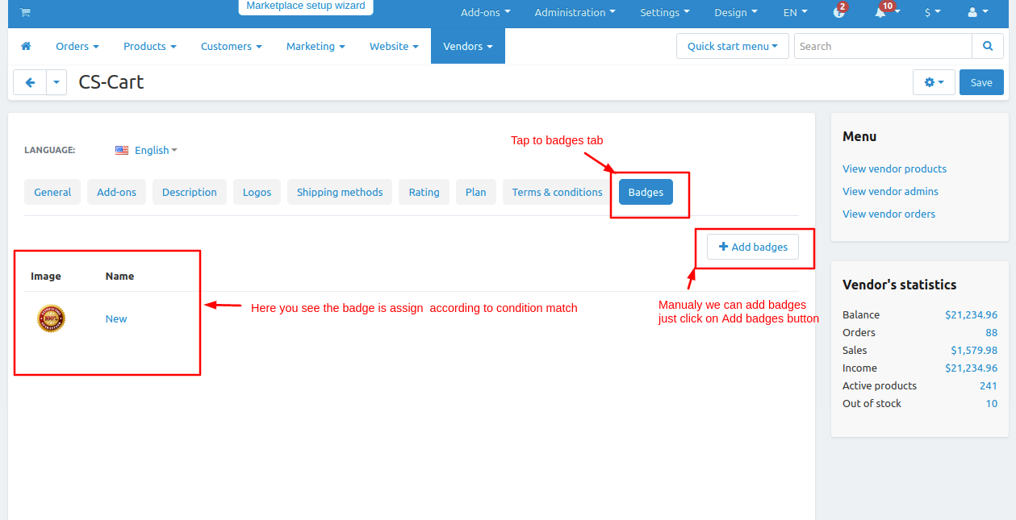
Task: Expand the English language dropdown
Action: (147, 150)
